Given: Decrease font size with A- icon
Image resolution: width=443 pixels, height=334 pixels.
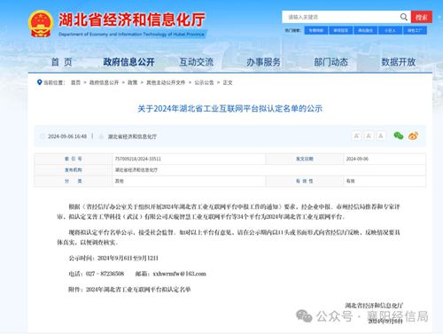Looking at the screenshot, I should pyautogui.click(x=369, y=136).
